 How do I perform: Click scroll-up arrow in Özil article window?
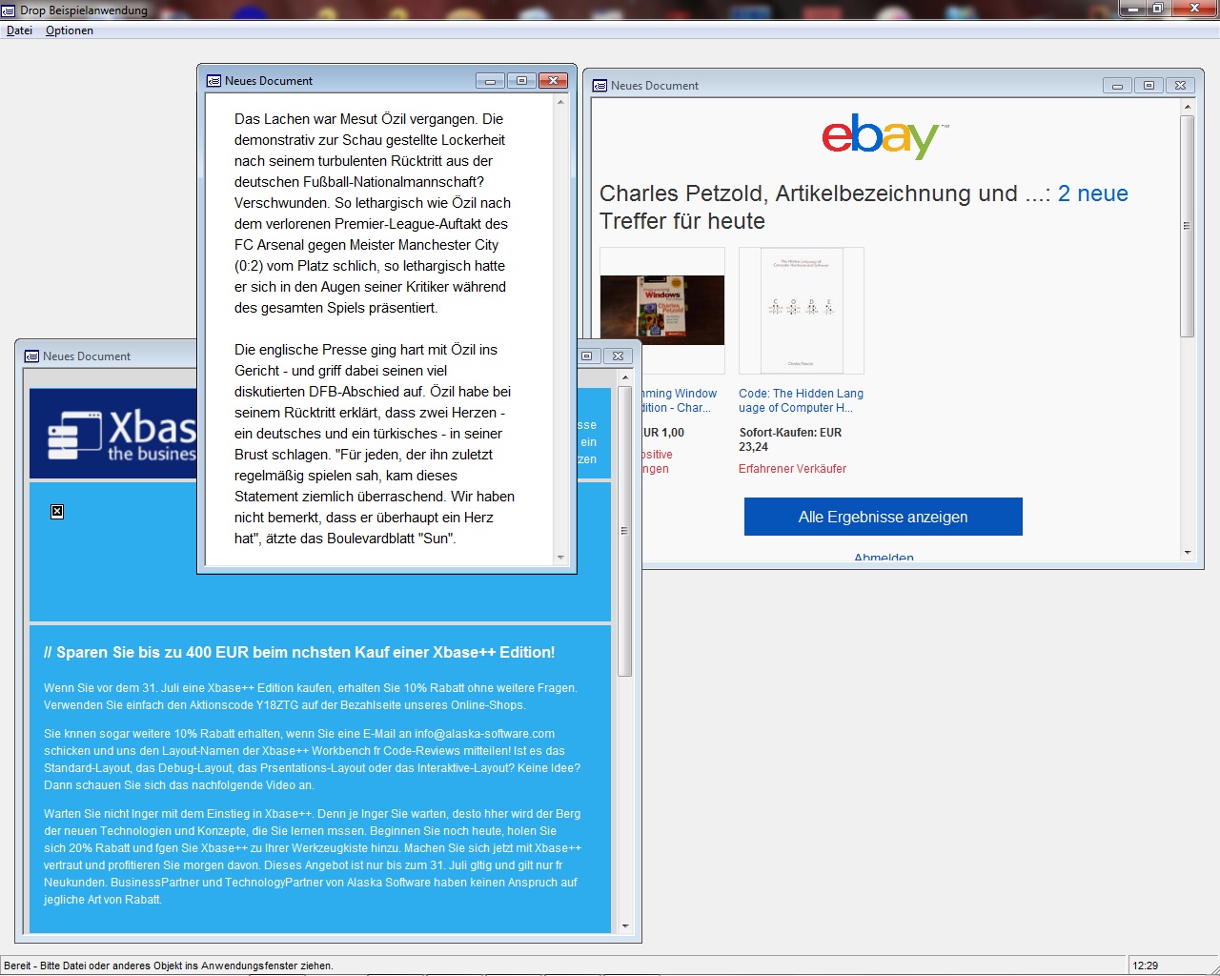tap(560, 102)
